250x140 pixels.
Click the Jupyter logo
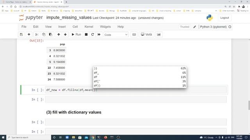(x=31, y=17)
